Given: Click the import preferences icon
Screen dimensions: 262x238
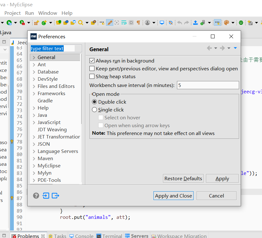Looking at the screenshot, I should pyautogui.click(x=46, y=196).
